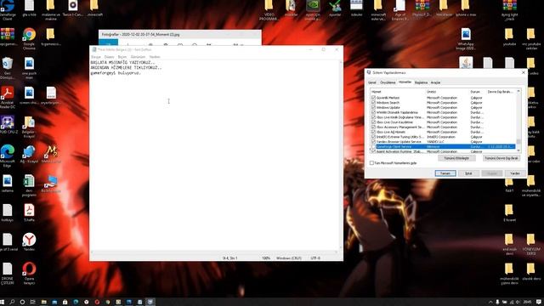This screenshot has width=544, height=306.
Task: Toggle Intel Extreme Tuning Utility checkbox
Action: point(373,137)
